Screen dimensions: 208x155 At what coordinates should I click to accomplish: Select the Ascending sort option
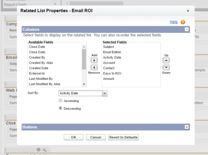(61, 101)
